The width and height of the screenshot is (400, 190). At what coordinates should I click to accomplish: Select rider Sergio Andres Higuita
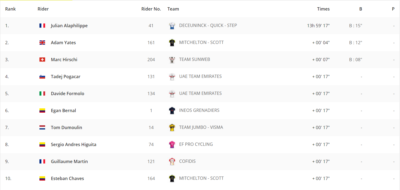pos(74,144)
